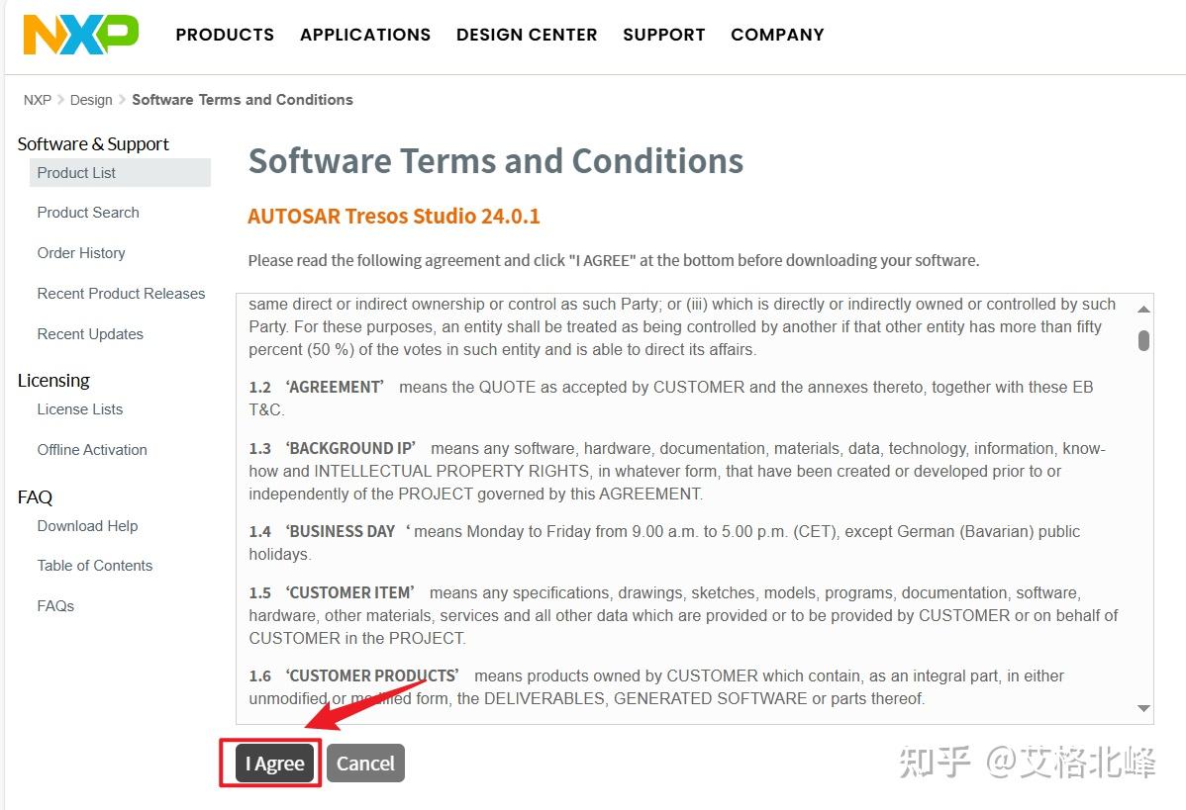
Task: Open the PRODUCTS menu
Action: 225,34
